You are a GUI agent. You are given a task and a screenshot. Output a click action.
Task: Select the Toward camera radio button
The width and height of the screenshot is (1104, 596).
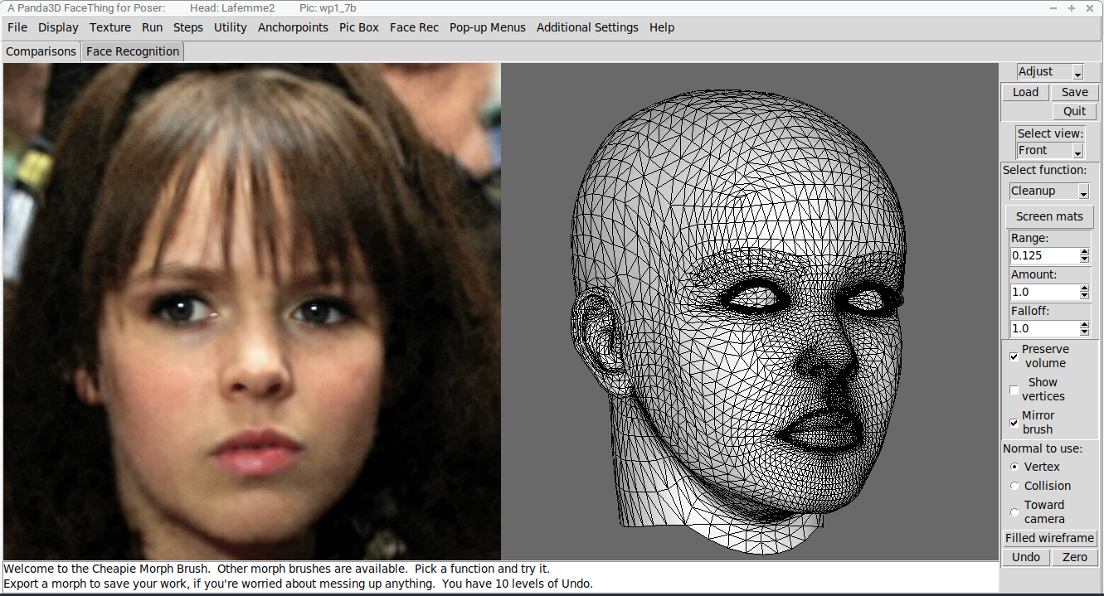pyautogui.click(x=1014, y=512)
